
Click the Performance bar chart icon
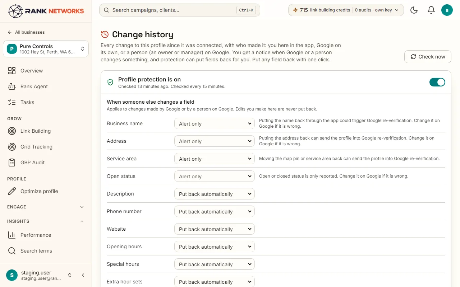point(12,235)
